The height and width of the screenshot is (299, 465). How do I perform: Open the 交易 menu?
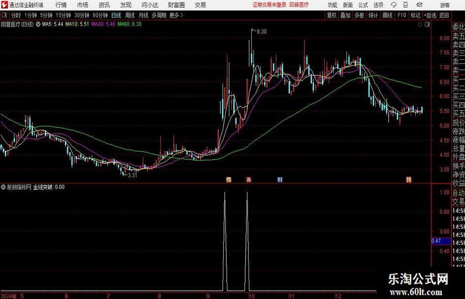pyautogui.click(x=200, y=5)
